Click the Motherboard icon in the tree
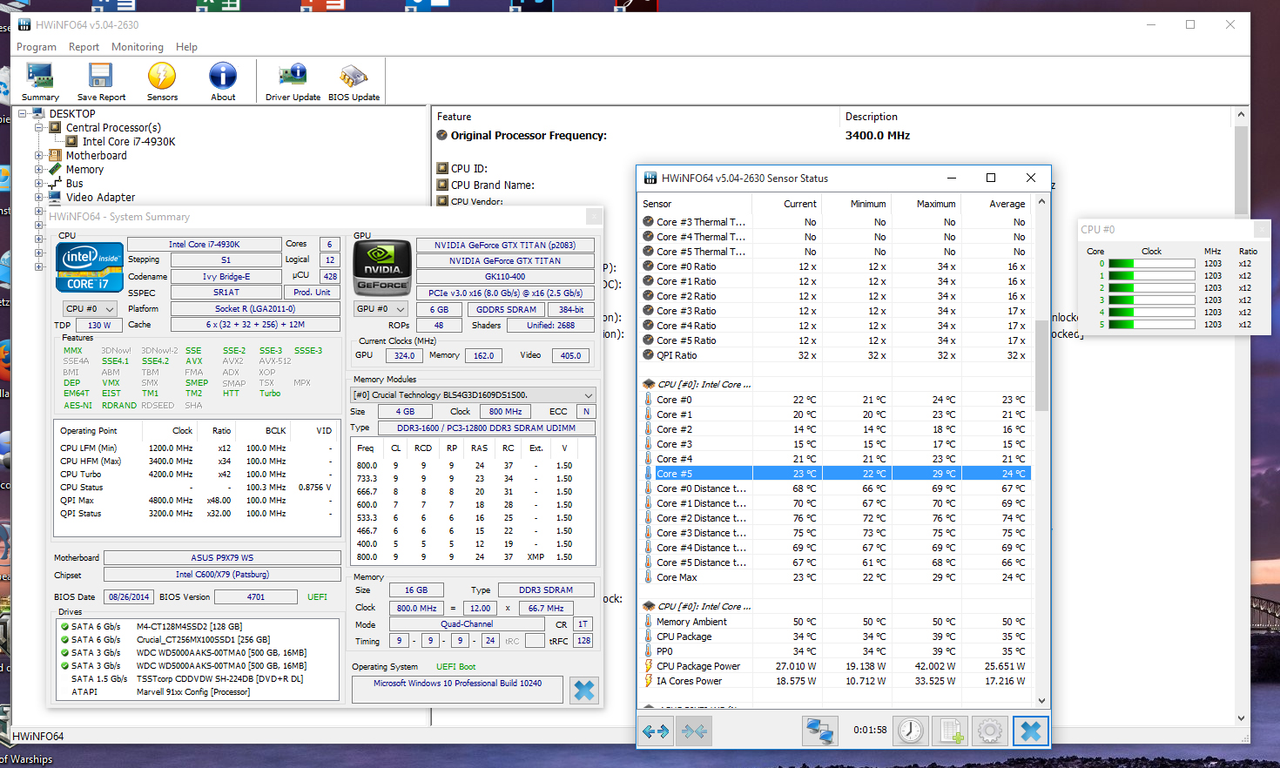 click(55, 156)
